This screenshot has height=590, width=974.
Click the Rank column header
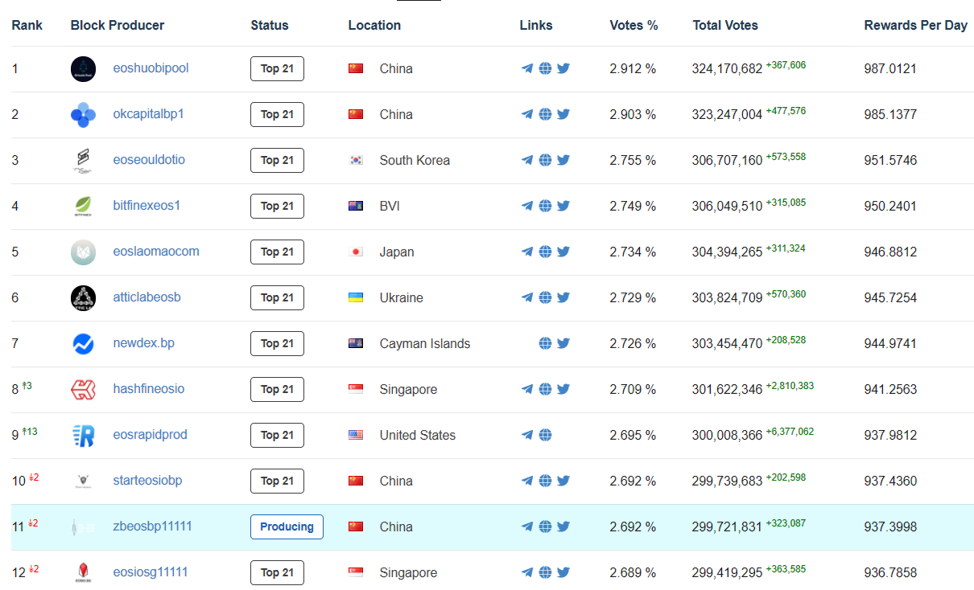click(27, 26)
